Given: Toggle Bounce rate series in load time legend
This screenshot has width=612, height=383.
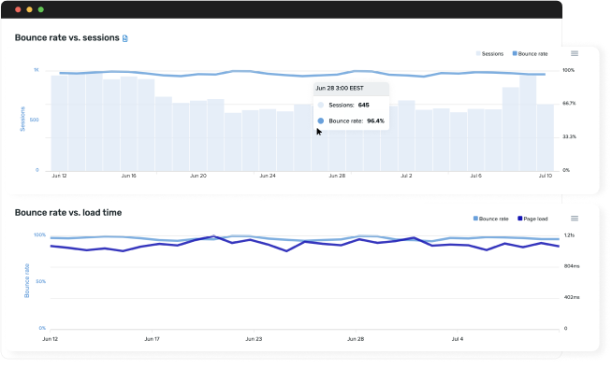Looking at the screenshot, I should click(x=490, y=219).
